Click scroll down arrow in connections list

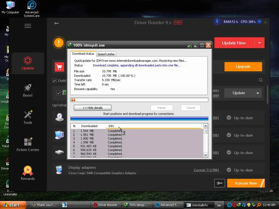pos(205,155)
